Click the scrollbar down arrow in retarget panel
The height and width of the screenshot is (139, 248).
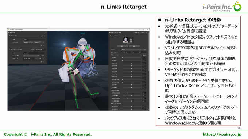[x=149, y=109]
